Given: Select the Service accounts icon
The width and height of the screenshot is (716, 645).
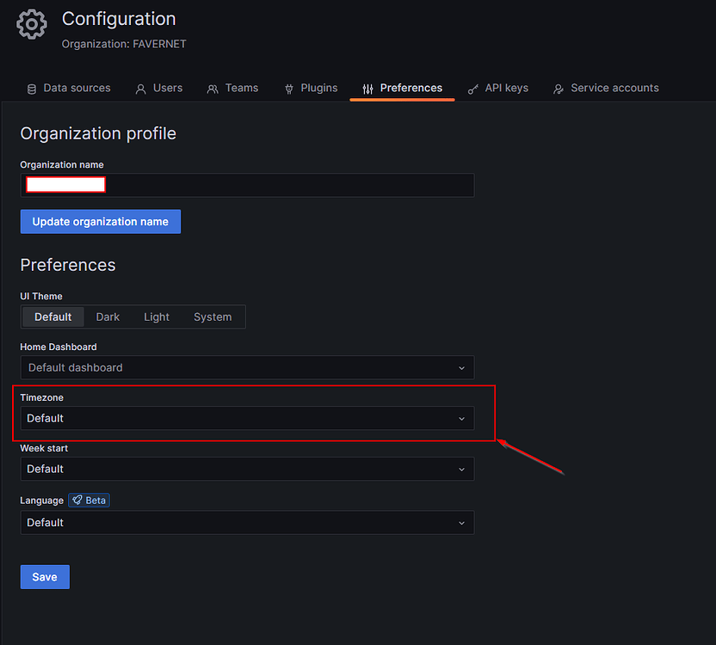Looking at the screenshot, I should 558,88.
